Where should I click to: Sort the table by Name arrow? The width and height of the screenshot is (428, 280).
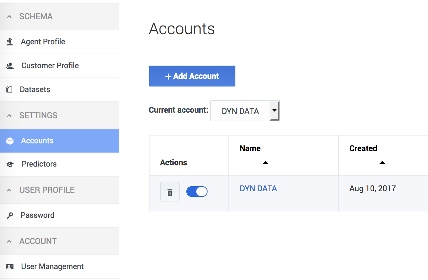tap(265, 162)
